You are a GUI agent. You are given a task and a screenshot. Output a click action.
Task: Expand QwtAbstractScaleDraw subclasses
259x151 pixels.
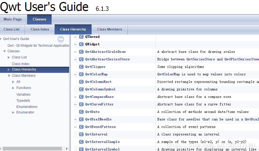tap(76, 52)
